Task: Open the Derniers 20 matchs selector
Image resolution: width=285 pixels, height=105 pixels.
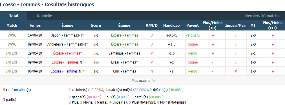Action: click(x=262, y=16)
